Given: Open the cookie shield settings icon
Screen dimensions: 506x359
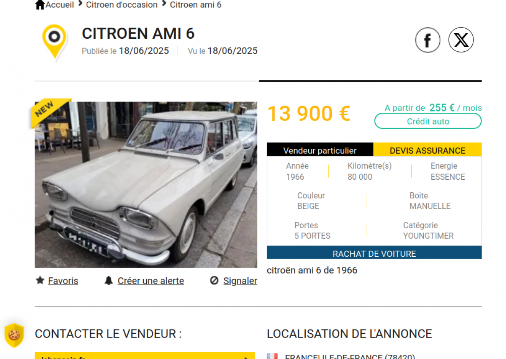Looking at the screenshot, I should [x=14, y=335].
